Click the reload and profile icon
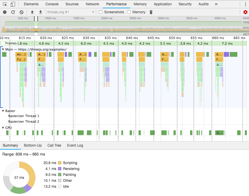 [x=13, y=12]
